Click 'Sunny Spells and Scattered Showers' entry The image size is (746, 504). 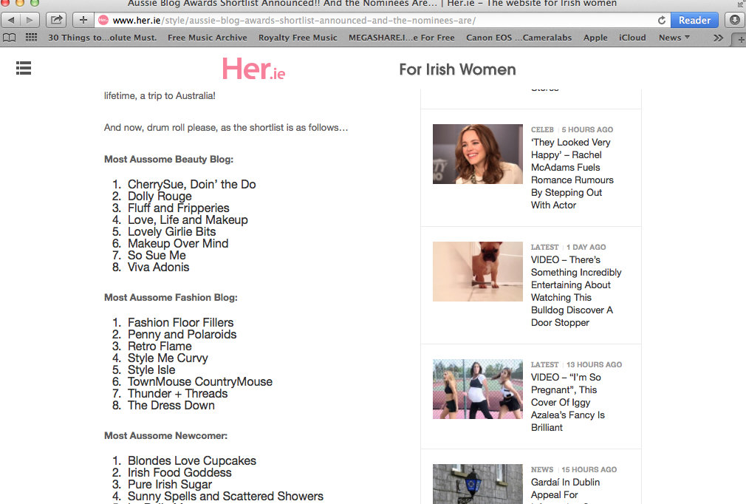225,496
